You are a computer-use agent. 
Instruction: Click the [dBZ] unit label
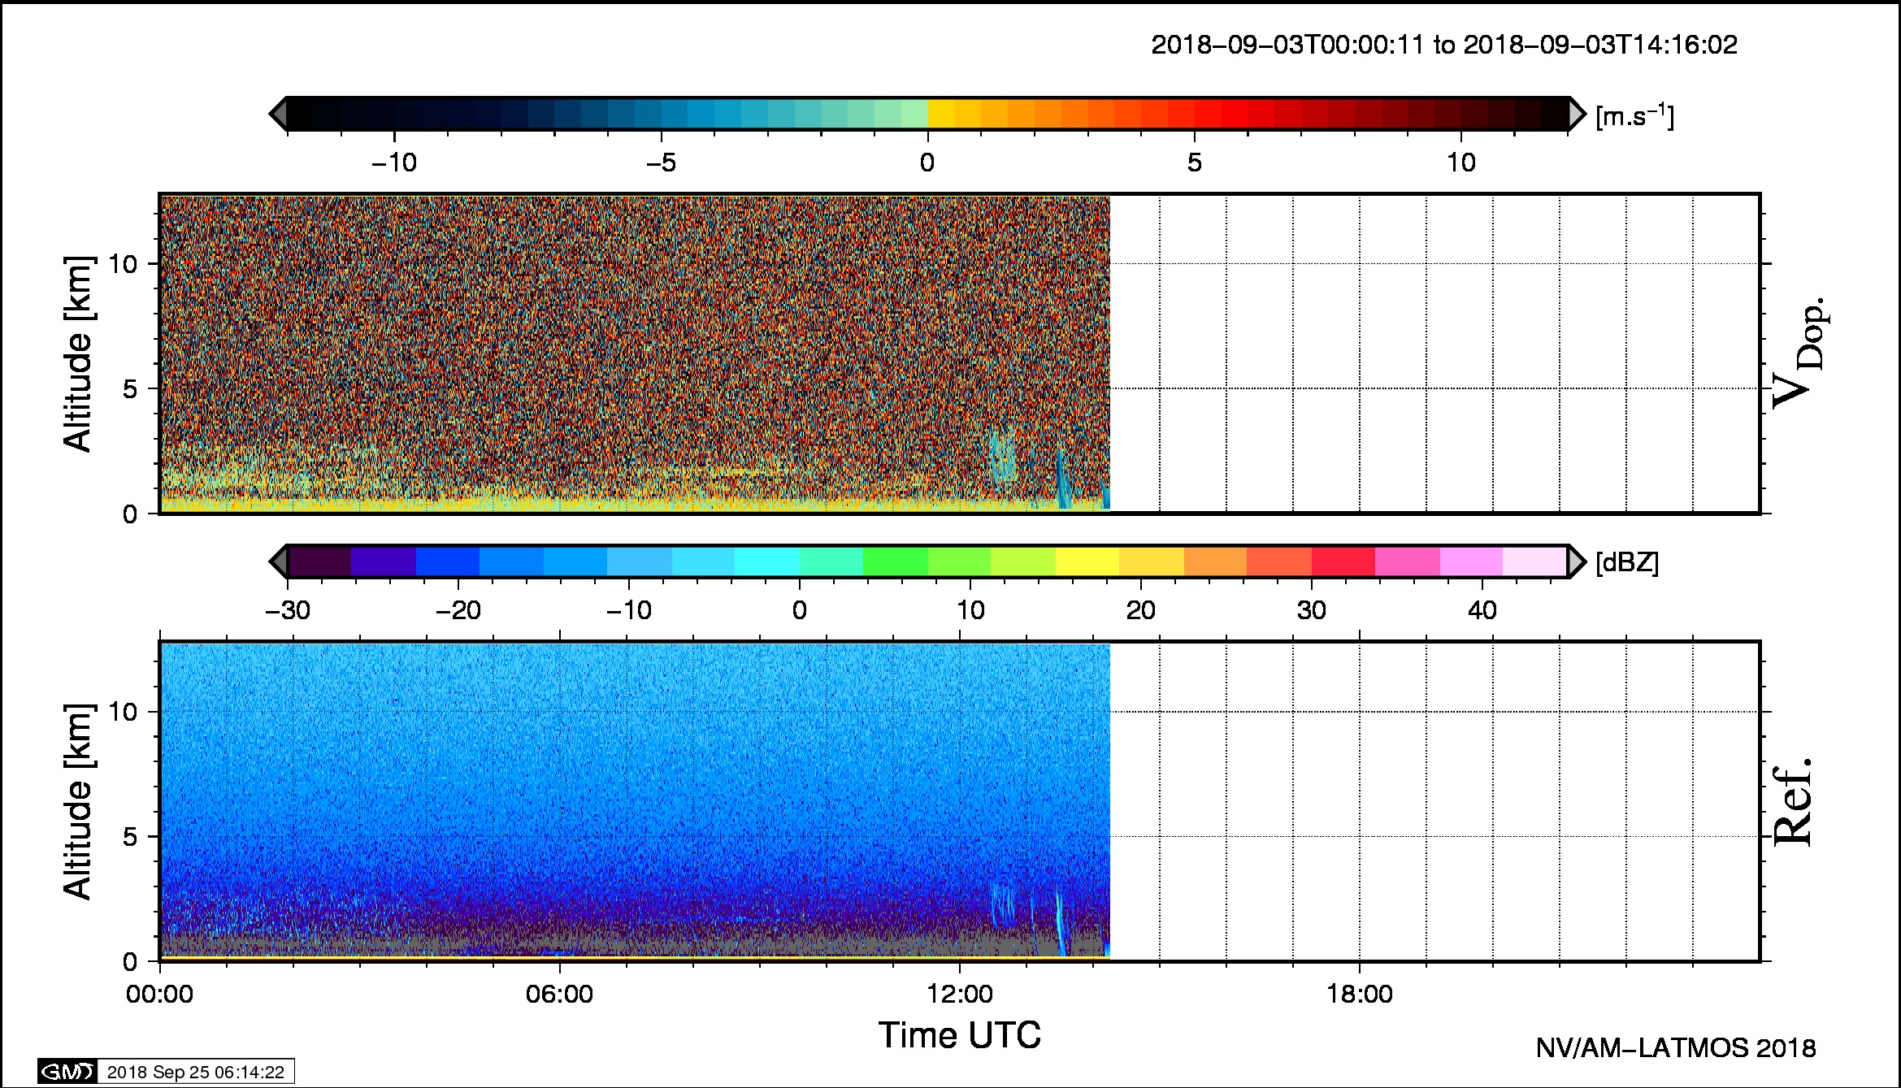1626,562
